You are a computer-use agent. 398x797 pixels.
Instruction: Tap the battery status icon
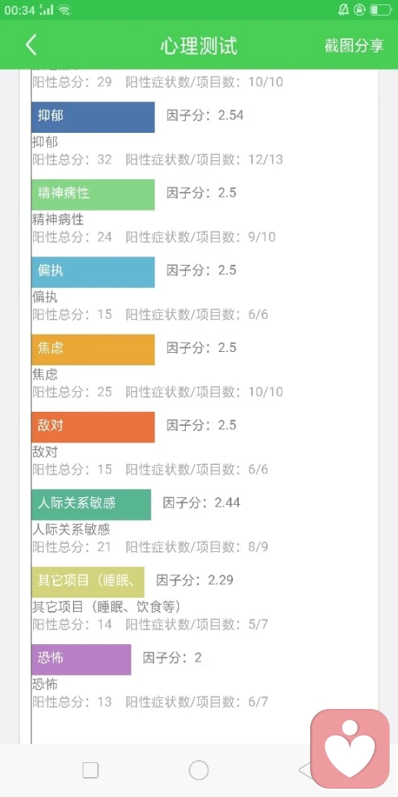pos(381,10)
